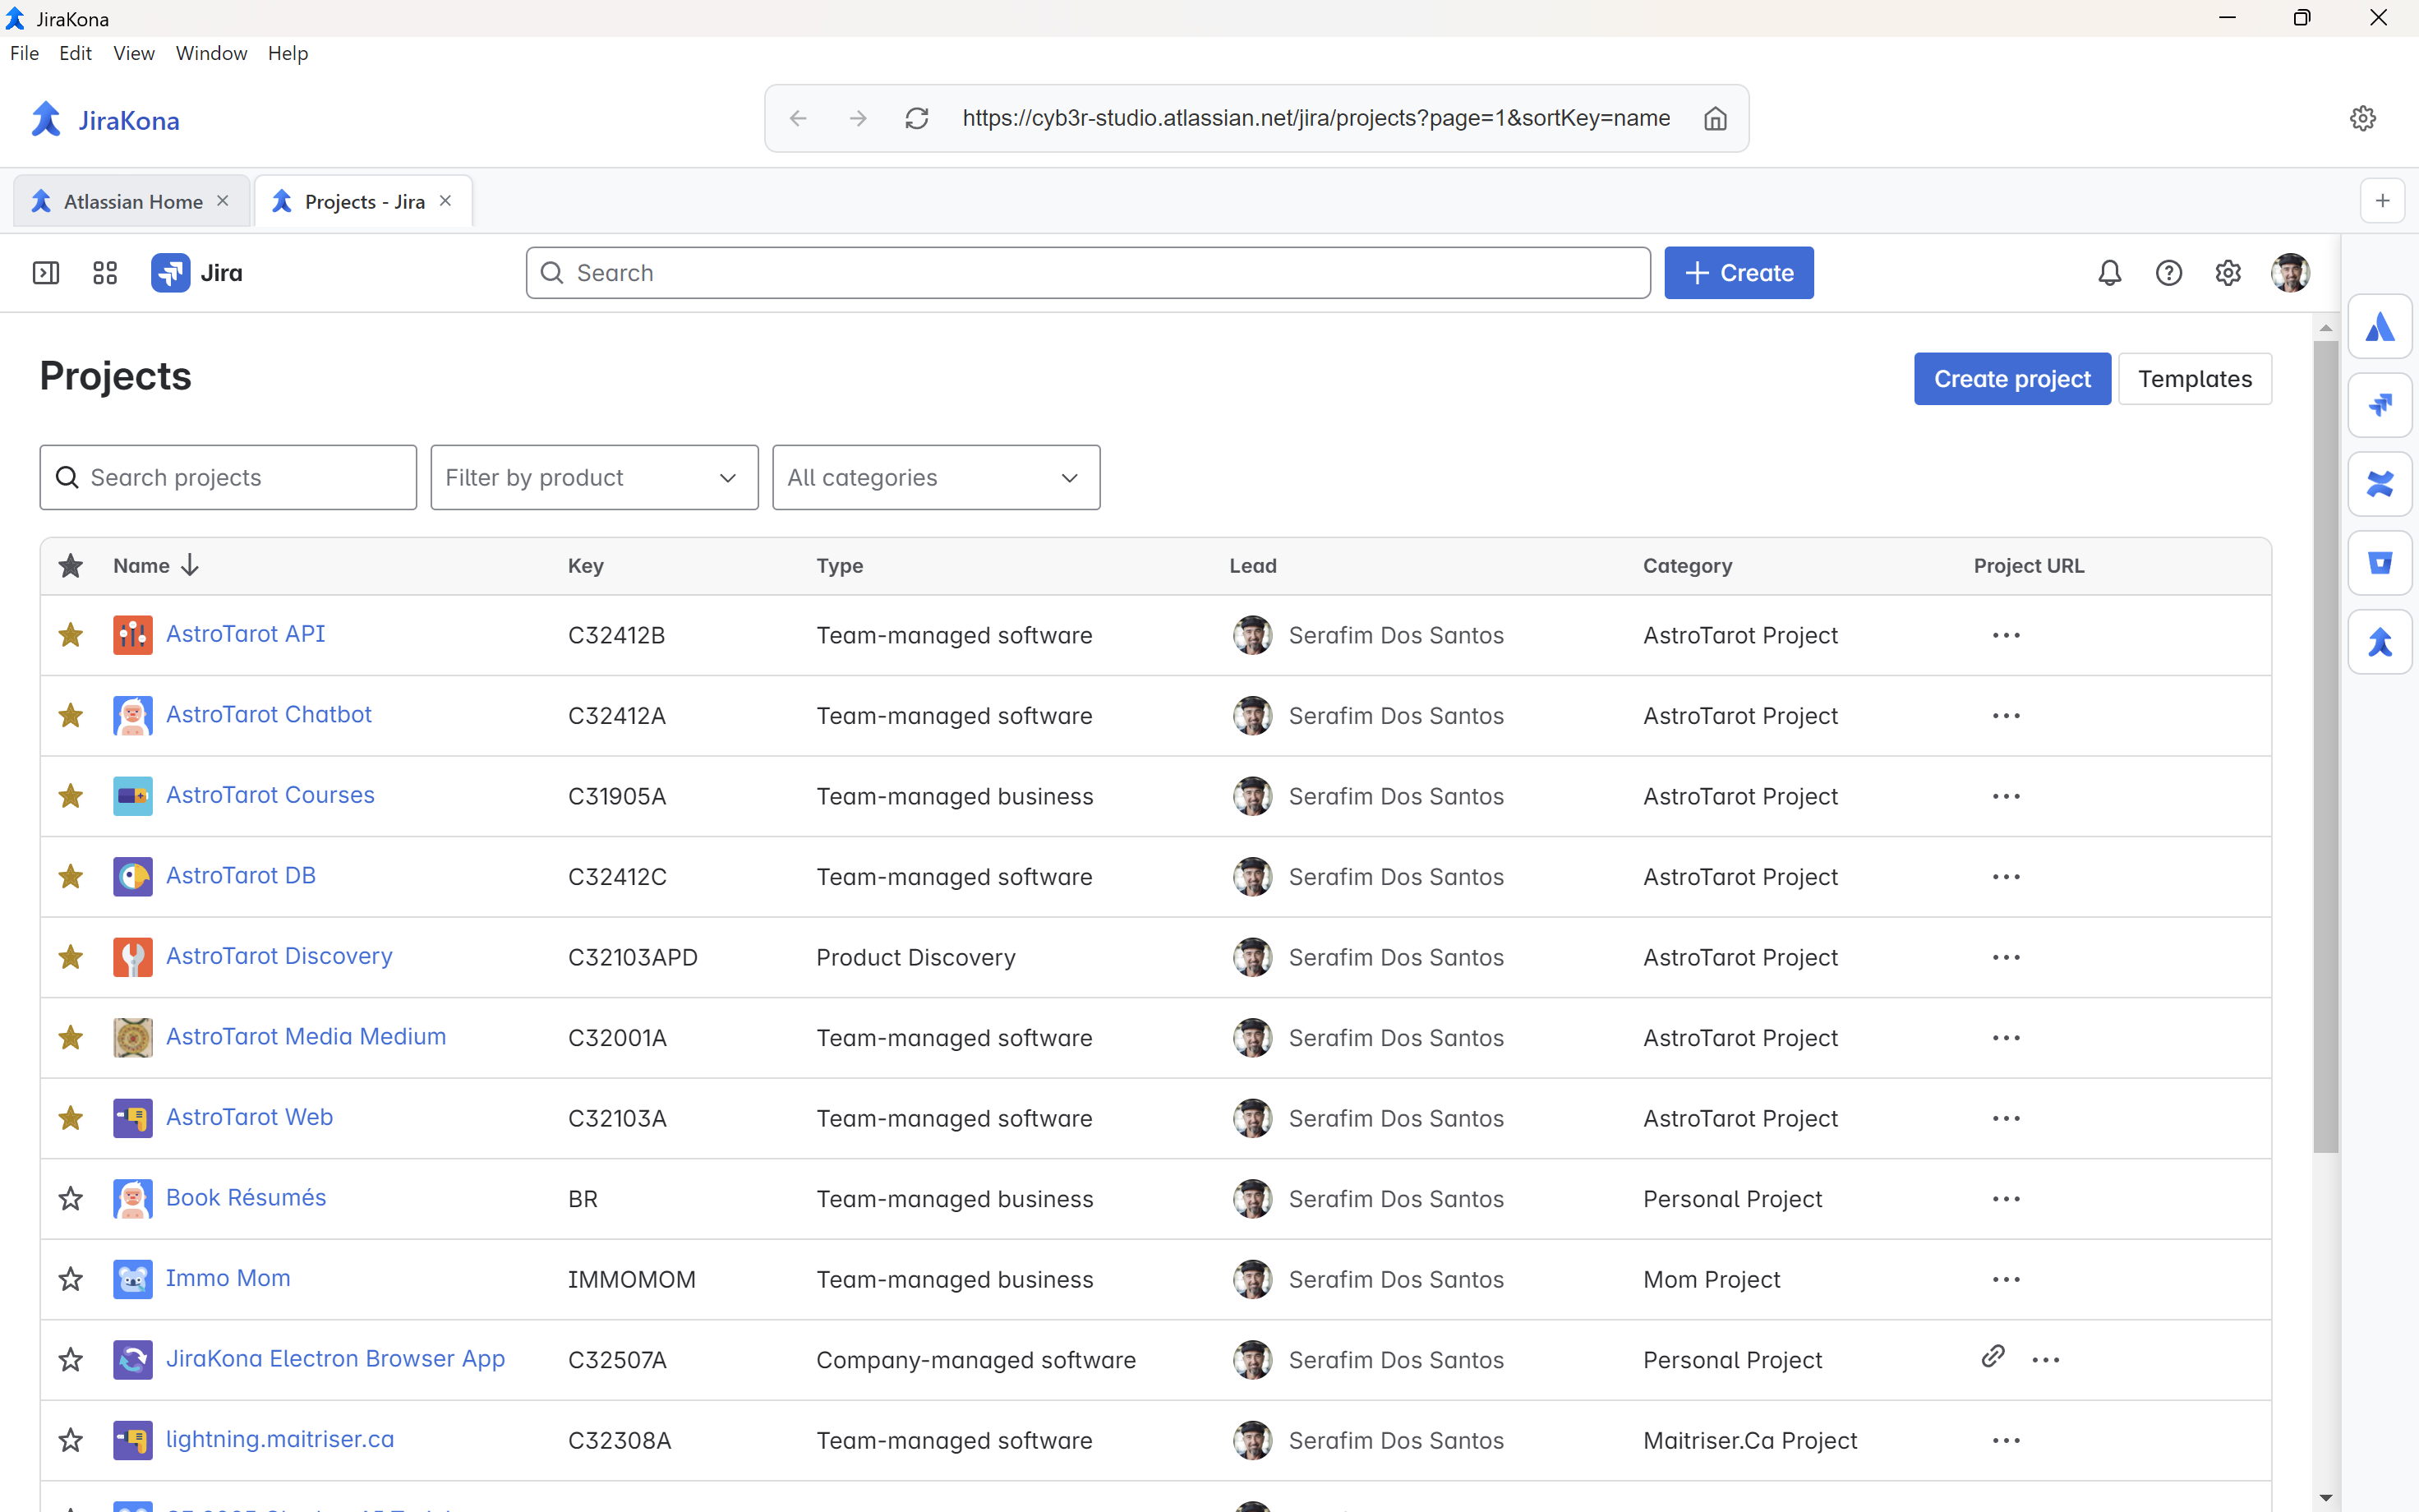Click the scrollbar down arrow

2325,1497
